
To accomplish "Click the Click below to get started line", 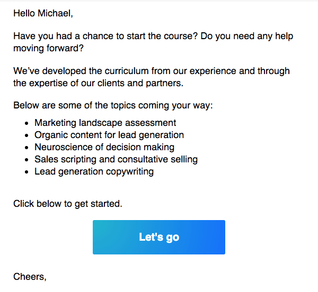I will point(68,204).
